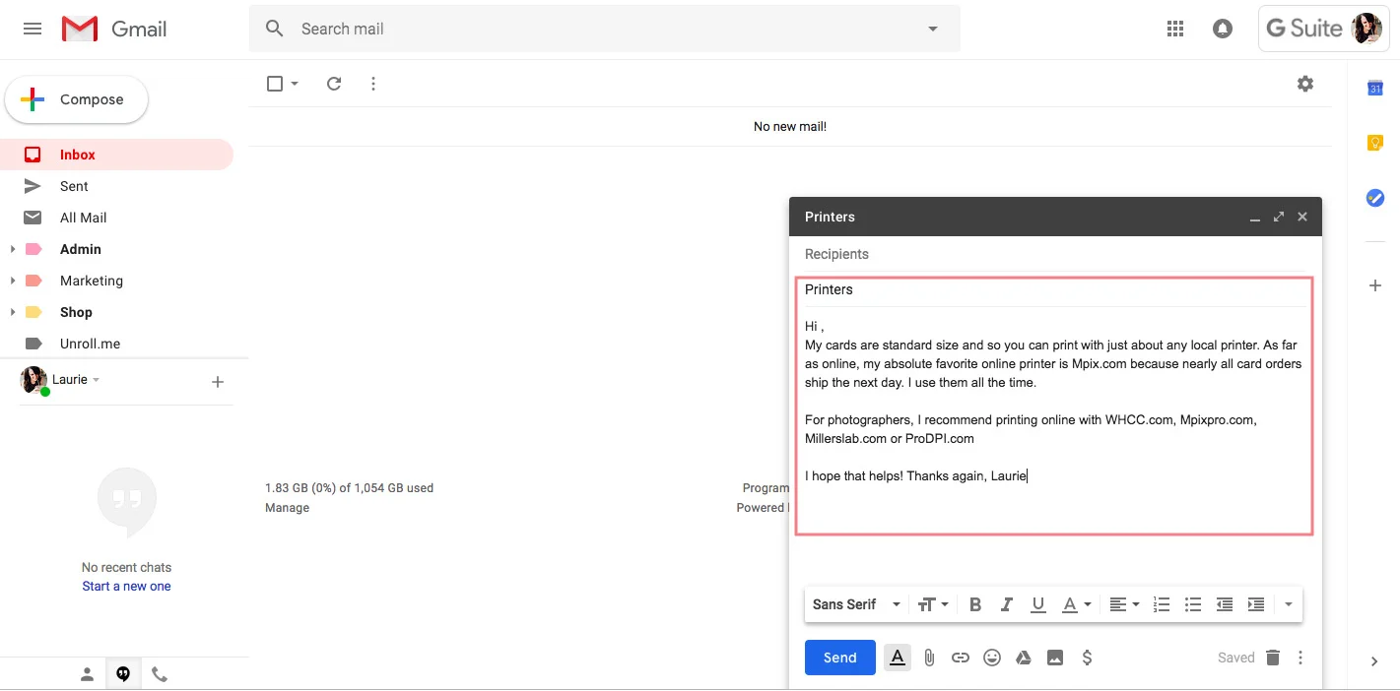Open the Laurie status dropdown
The image size is (1400, 691).
pyautogui.click(x=96, y=380)
